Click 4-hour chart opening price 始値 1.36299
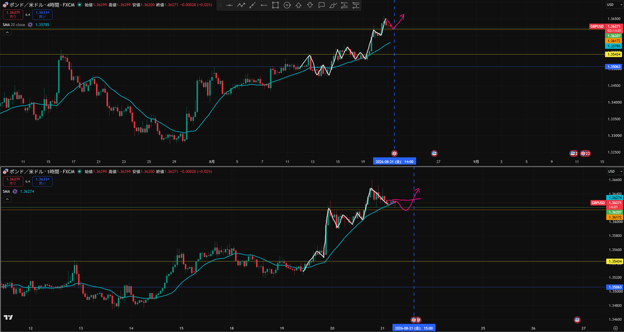The image size is (624, 332). (96, 5)
